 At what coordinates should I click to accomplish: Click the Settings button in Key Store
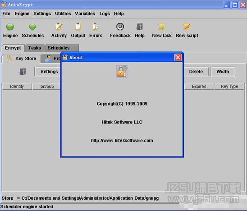click(x=48, y=72)
